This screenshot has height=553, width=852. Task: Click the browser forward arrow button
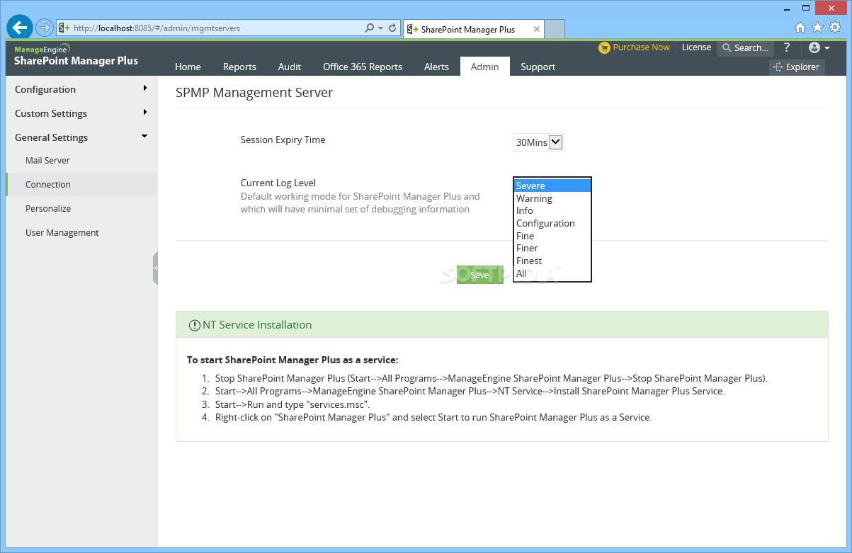pos(45,28)
